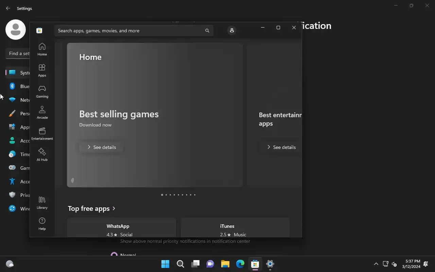Select Time clock icon in Settings sidebar
The width and height of the screenshot is (435, 272).
click(12, 154)
